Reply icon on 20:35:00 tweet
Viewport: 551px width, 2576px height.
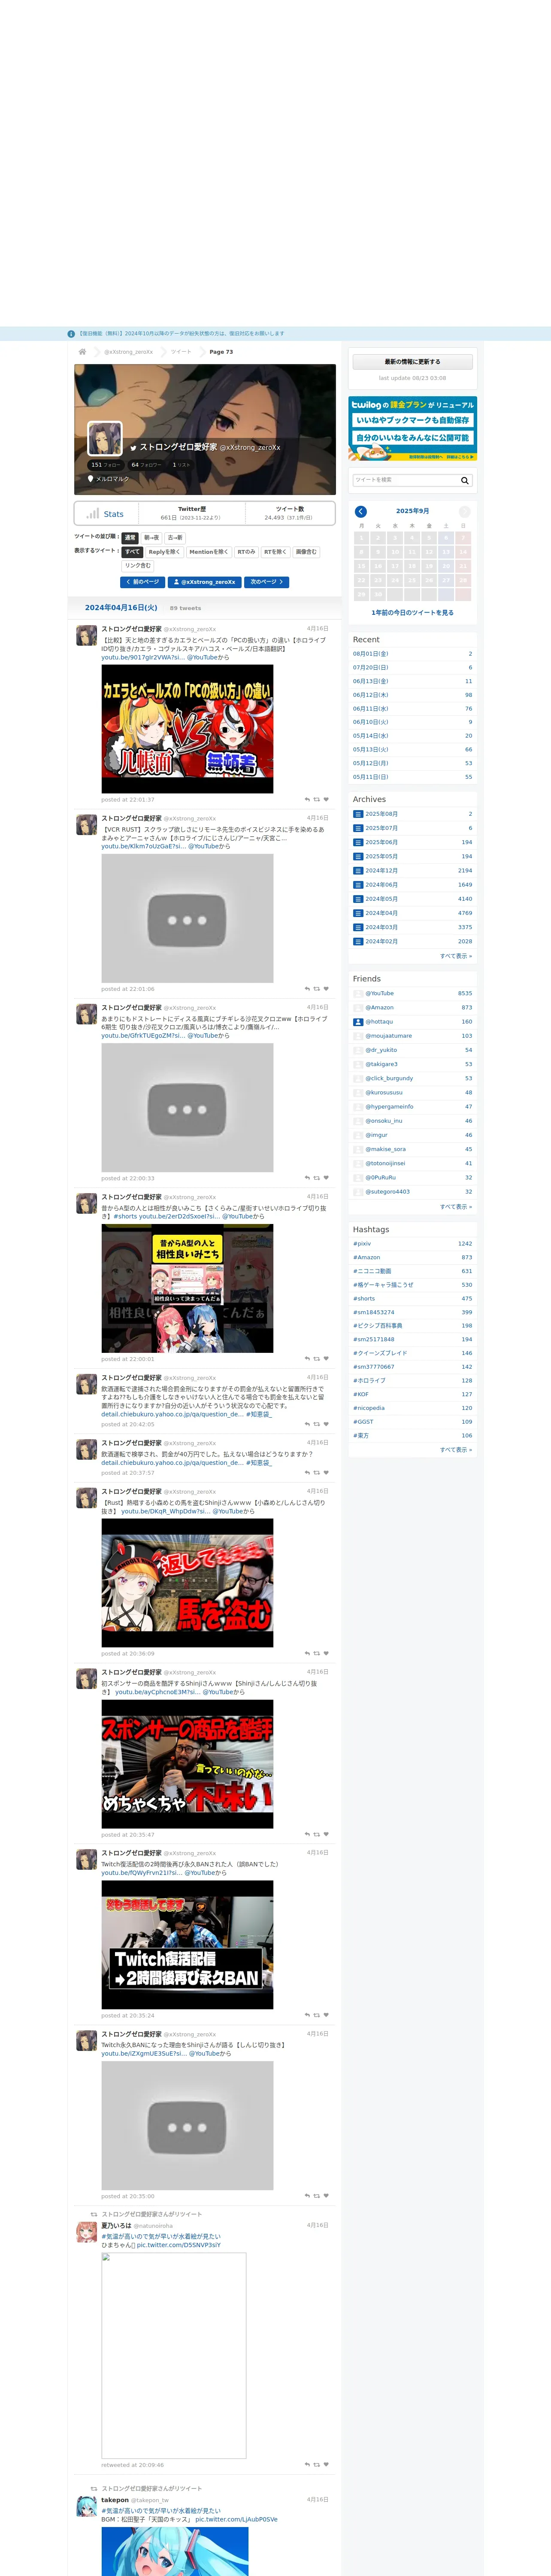307,2196
